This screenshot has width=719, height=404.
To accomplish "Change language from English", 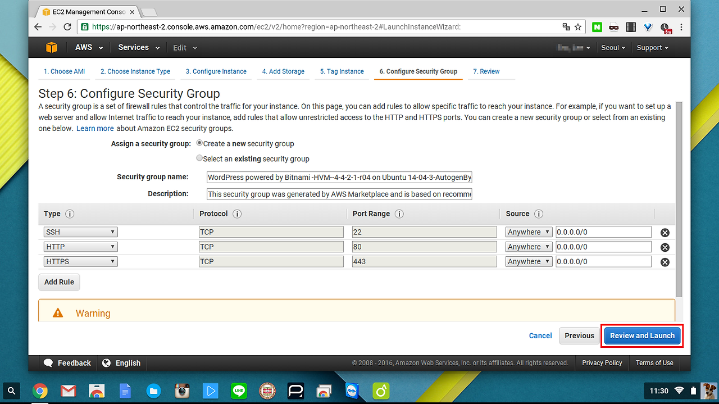I will (121, 363).
